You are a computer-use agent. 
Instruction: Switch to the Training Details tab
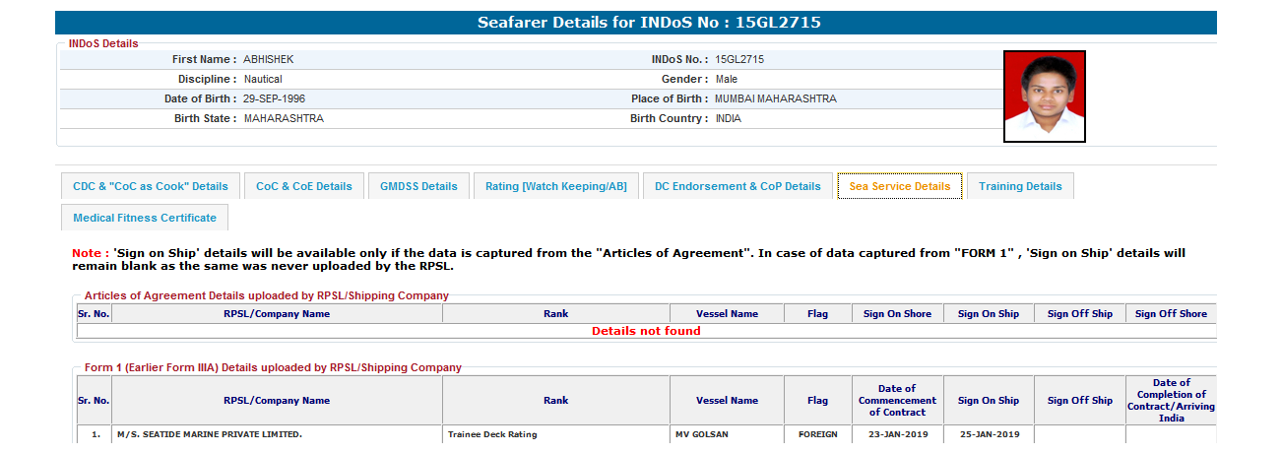(1020, 186)
